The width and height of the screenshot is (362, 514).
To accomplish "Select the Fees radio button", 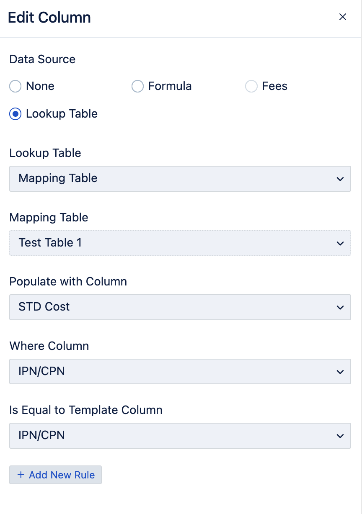I will click(x=251, y=87).
